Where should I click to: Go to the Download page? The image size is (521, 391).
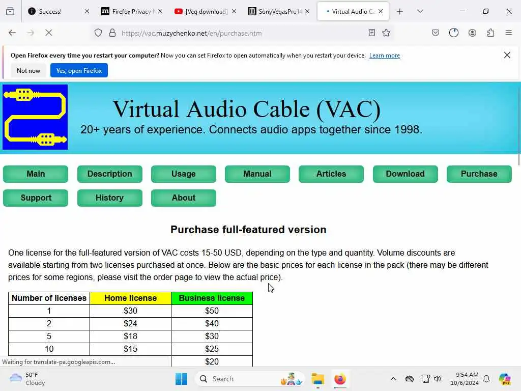click(406, 174)
